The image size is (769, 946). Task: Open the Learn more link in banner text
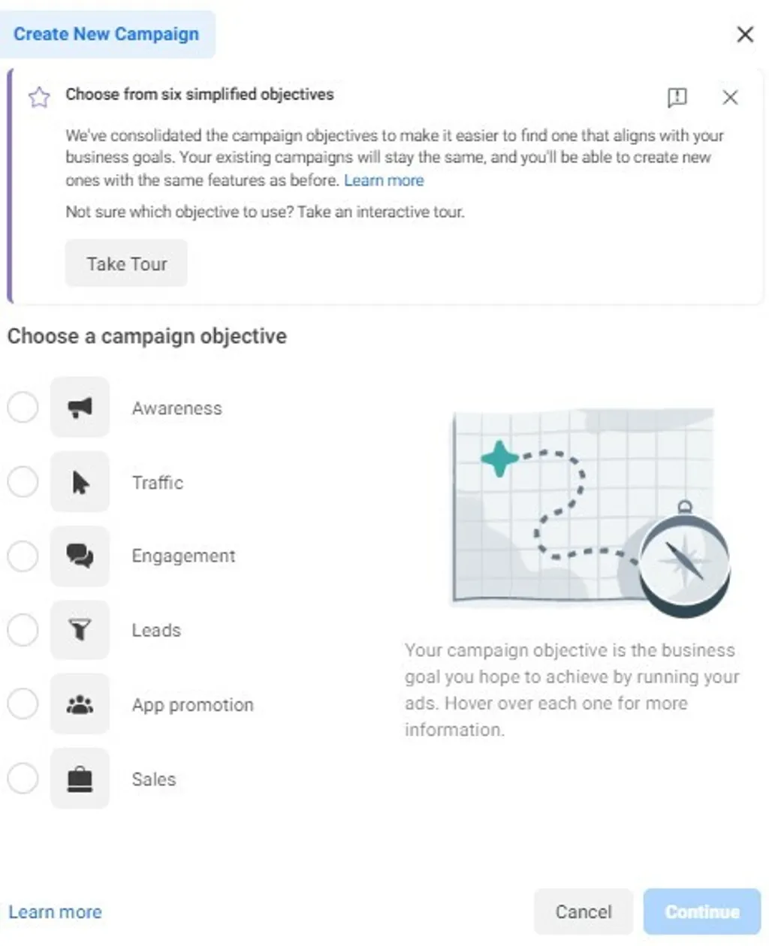[384, 180]
